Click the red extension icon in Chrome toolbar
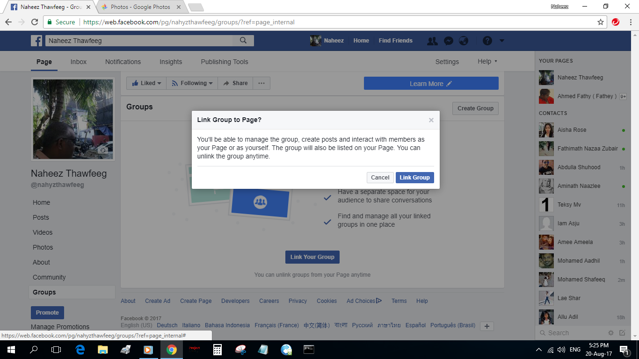 point(616,22)
